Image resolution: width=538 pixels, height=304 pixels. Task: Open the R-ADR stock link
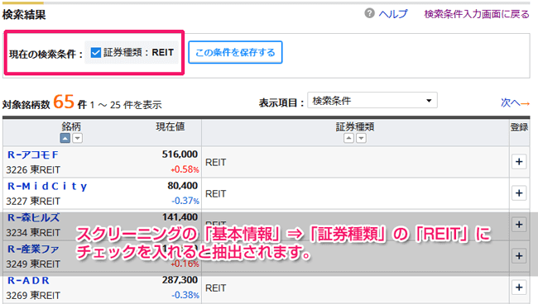pyautogui.click(x=28, y=280)
